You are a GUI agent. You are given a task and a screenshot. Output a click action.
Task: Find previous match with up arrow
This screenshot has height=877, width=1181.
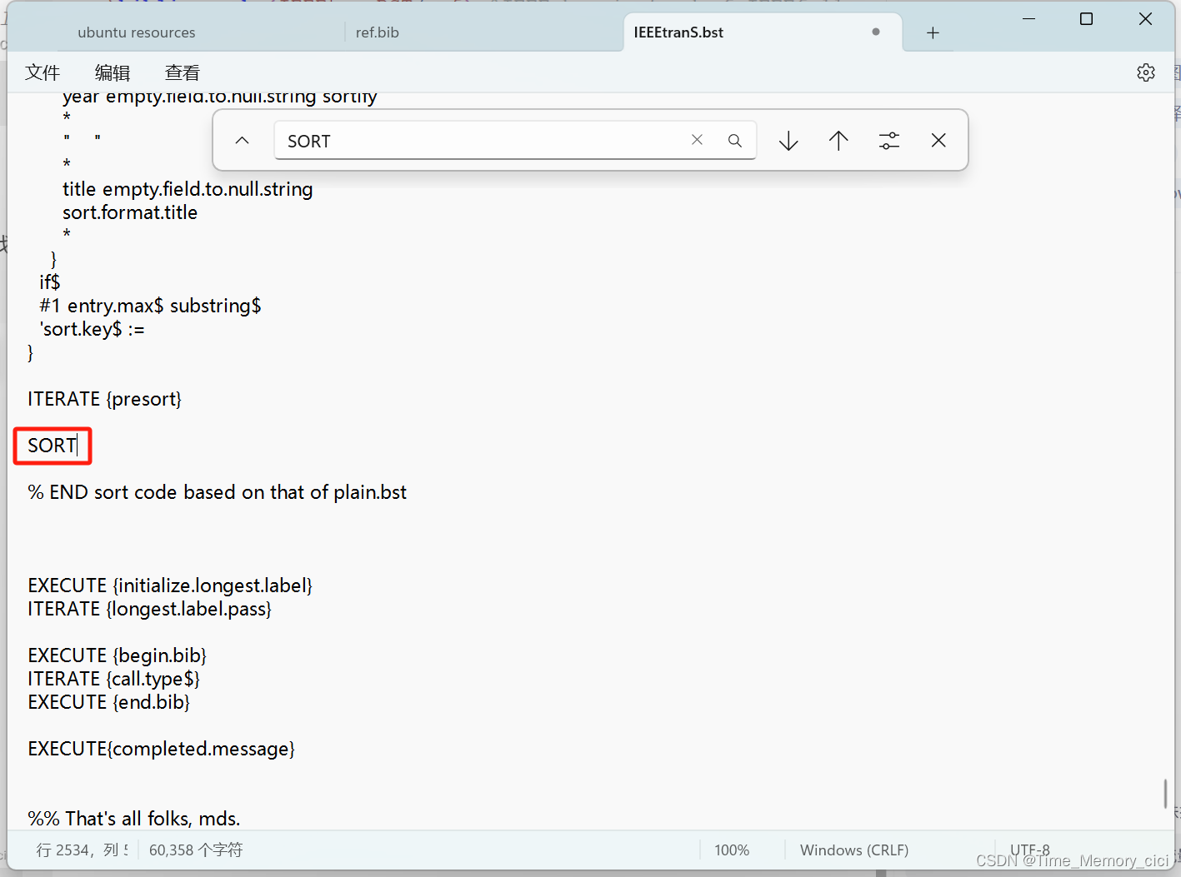pos(838,141)
